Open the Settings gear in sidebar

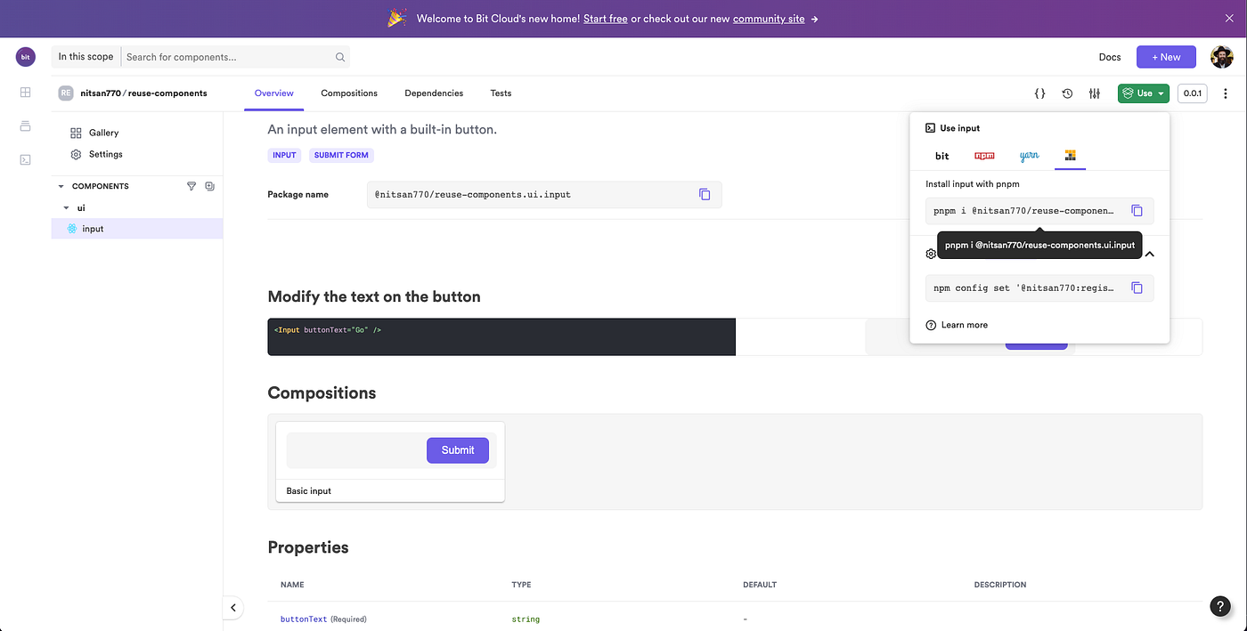tap(76, 154)
